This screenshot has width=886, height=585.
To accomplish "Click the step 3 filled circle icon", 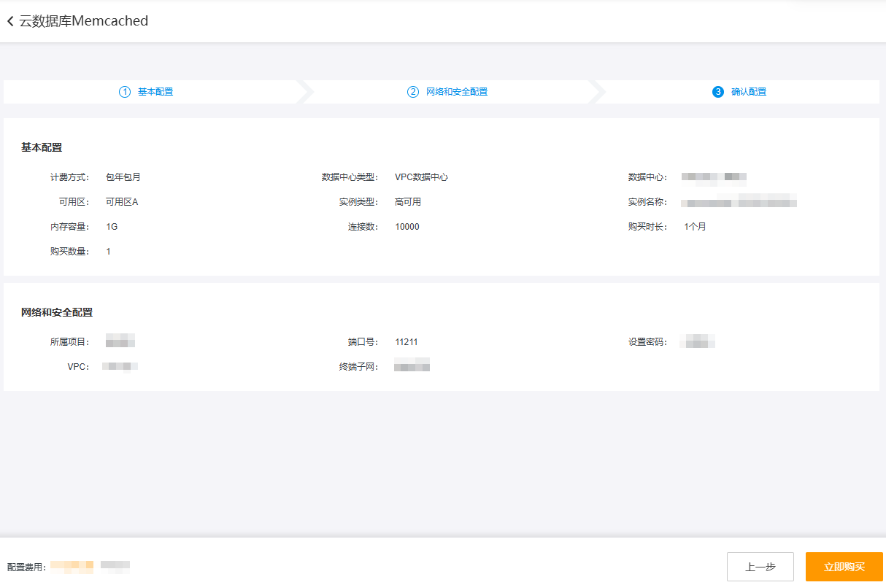I will [718, 92].
